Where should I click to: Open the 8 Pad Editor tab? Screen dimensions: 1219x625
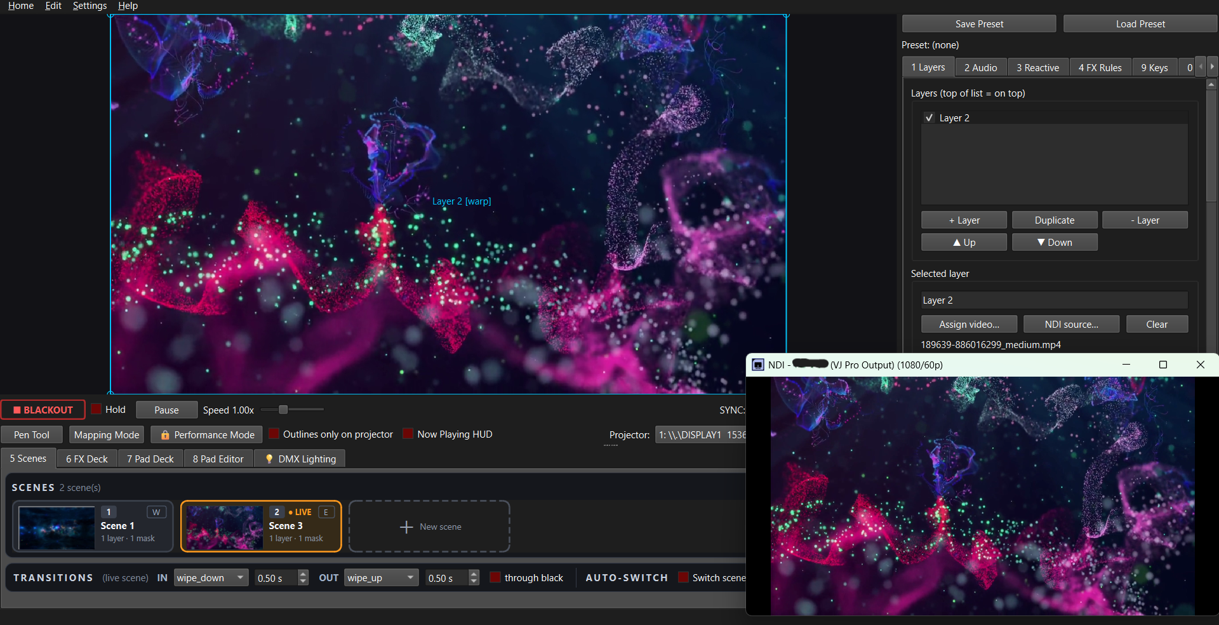[x=218, y=459]
